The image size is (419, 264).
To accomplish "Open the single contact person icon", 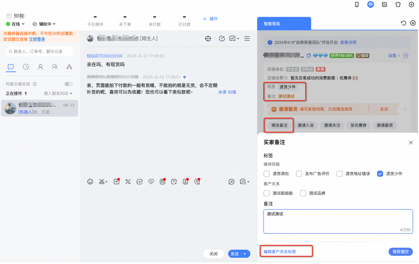I will click(40, 67).
